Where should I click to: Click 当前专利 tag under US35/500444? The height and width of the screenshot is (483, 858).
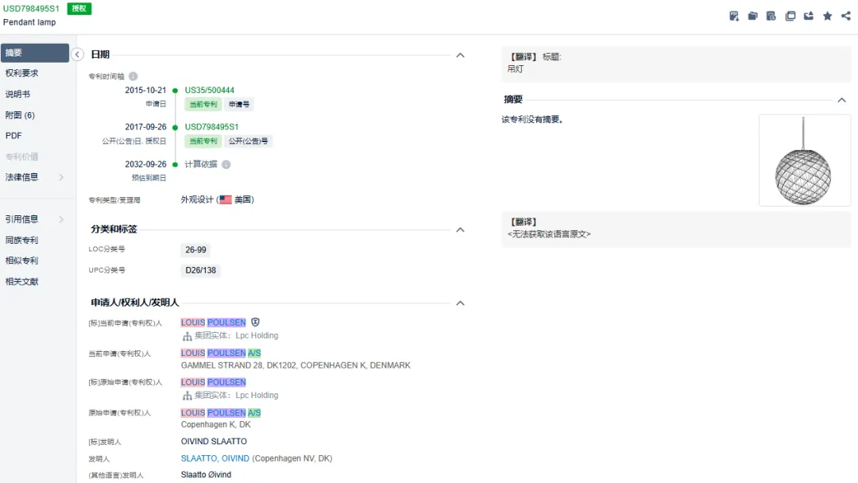pos(203,105)
